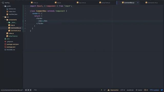Viewport: 164px width, 92px height.
Task: Click the file path in status bar
Action: click(12, 90)
